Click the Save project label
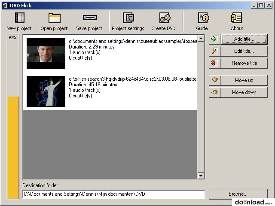The width and height of the screenshot is (275, 206). coord(89,28)
